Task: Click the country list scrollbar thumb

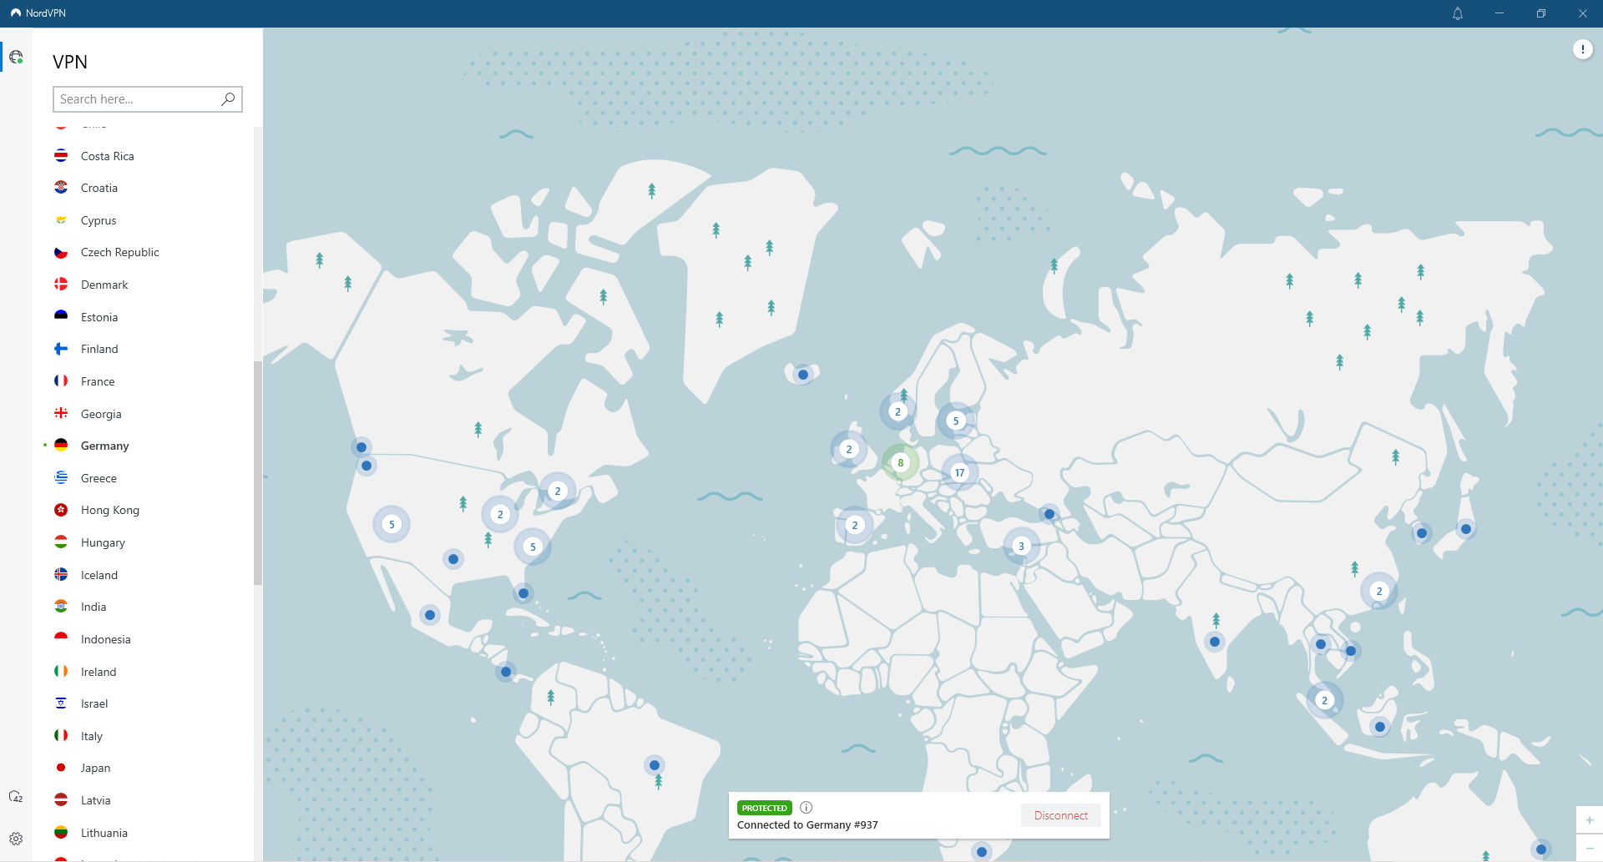Action: click(x=258, y=473)
